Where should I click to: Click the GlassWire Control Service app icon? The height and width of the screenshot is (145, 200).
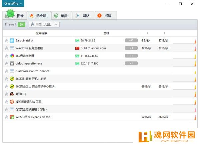click(12, 71)
